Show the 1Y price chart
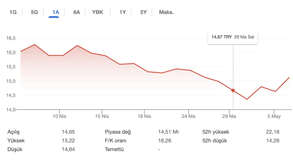The height and width of the screenshot is (162, 293). (x=123, y=12)
